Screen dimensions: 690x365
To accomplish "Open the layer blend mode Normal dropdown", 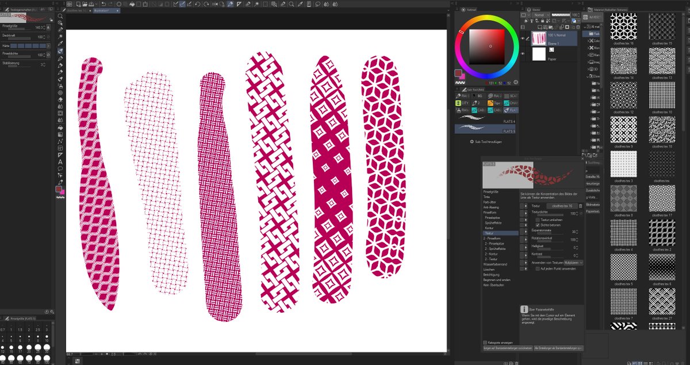I will pos(541,15).
